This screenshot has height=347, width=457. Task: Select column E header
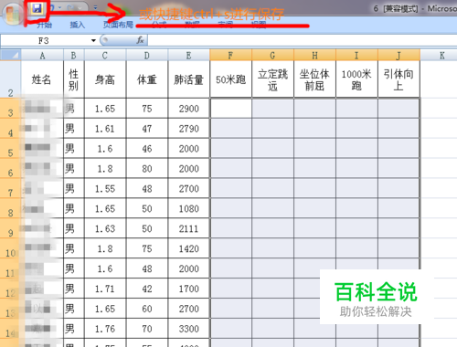tap(189, 55)
